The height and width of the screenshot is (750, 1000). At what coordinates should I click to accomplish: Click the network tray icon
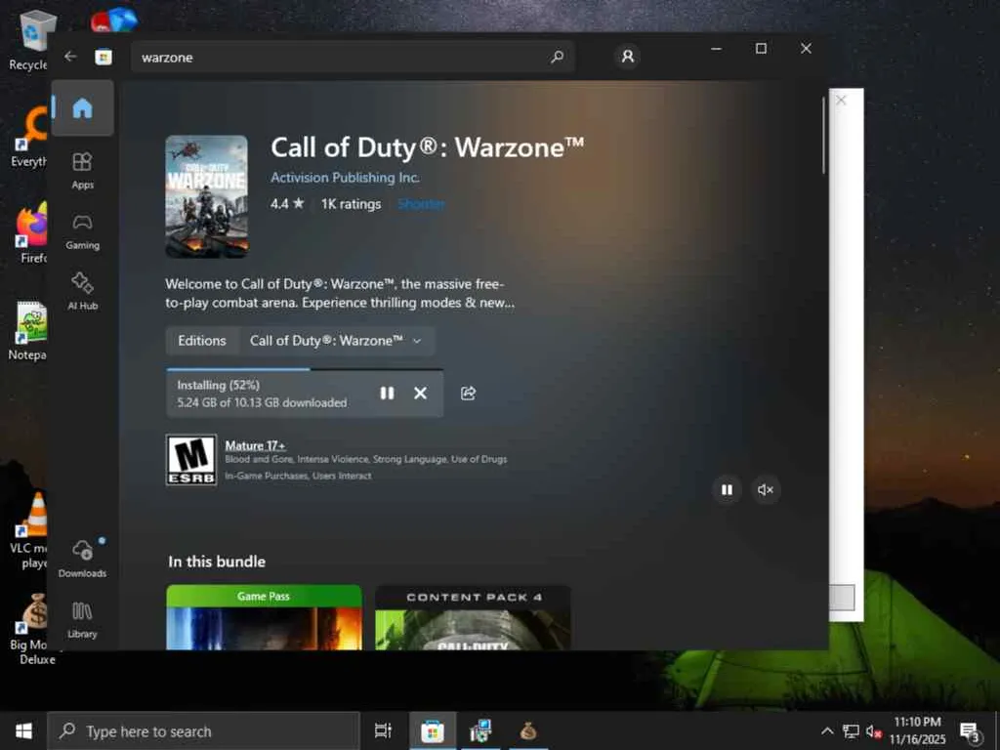tap(851, 730)
